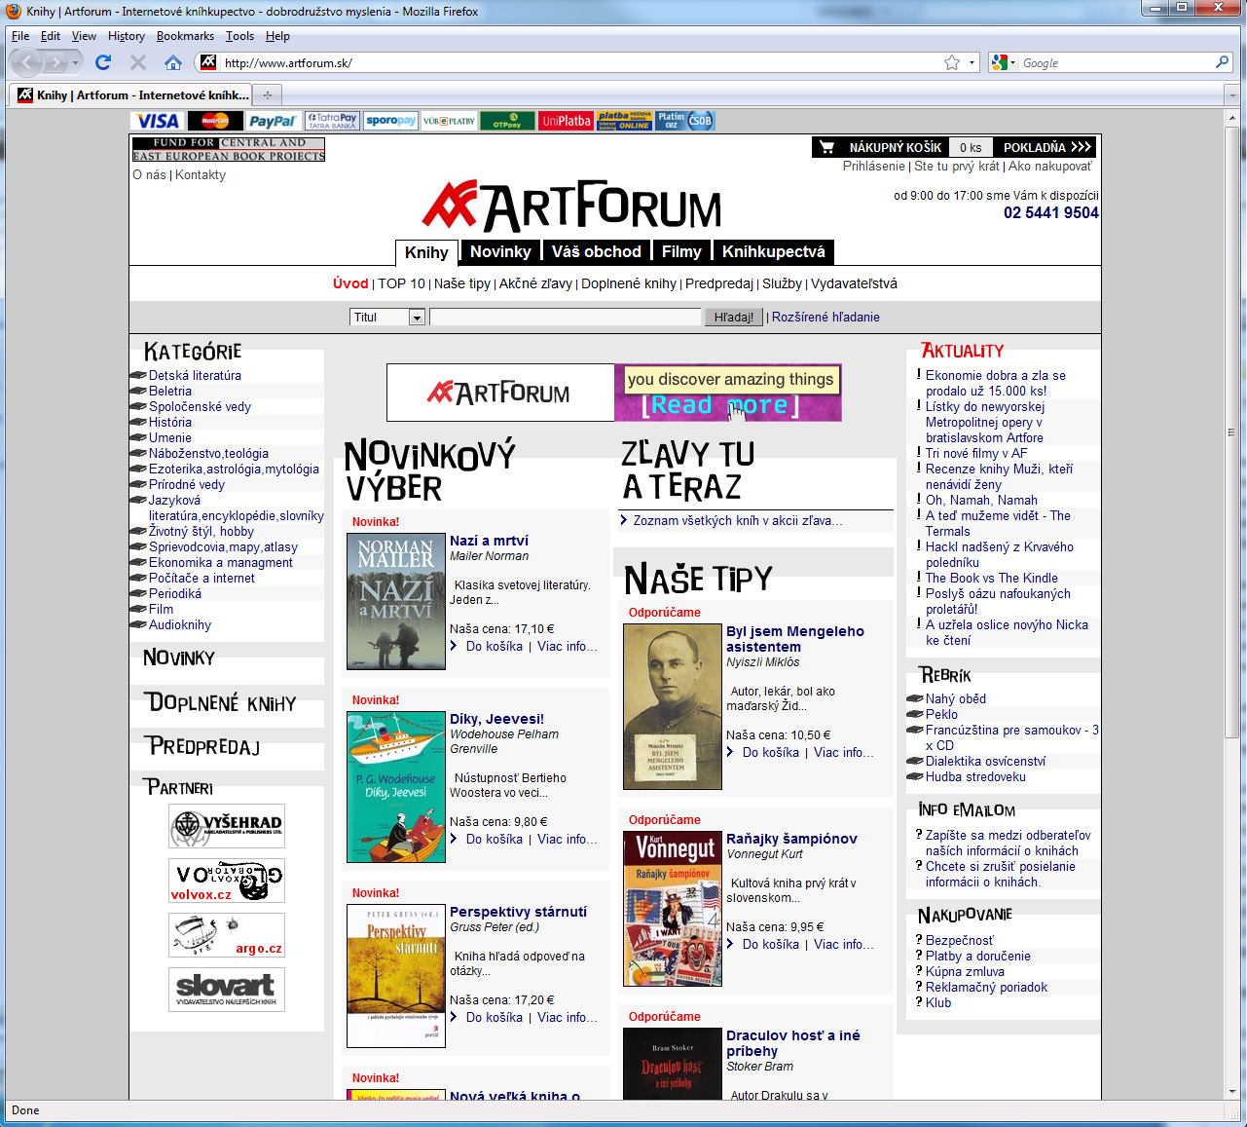
Task: Open the History menu
Action: [x=127, y=36]
